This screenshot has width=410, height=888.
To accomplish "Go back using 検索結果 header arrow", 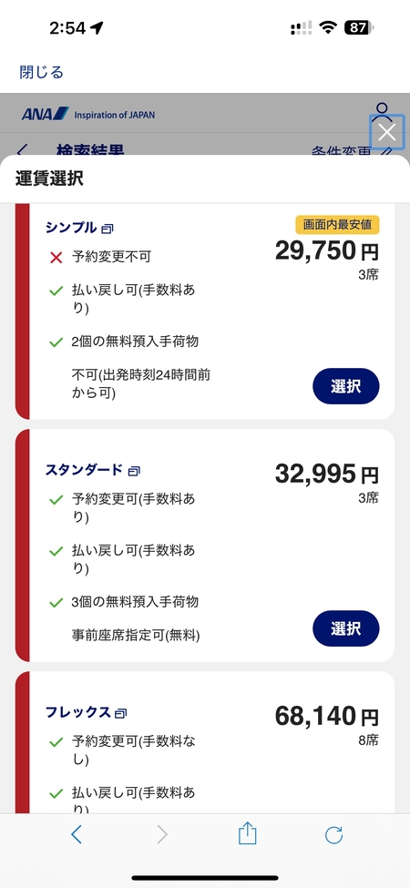I will pyautogui.click(x=22, y=150).
